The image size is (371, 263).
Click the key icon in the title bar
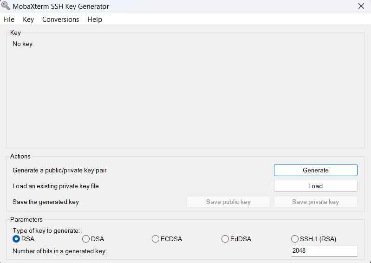pos(6,6)
